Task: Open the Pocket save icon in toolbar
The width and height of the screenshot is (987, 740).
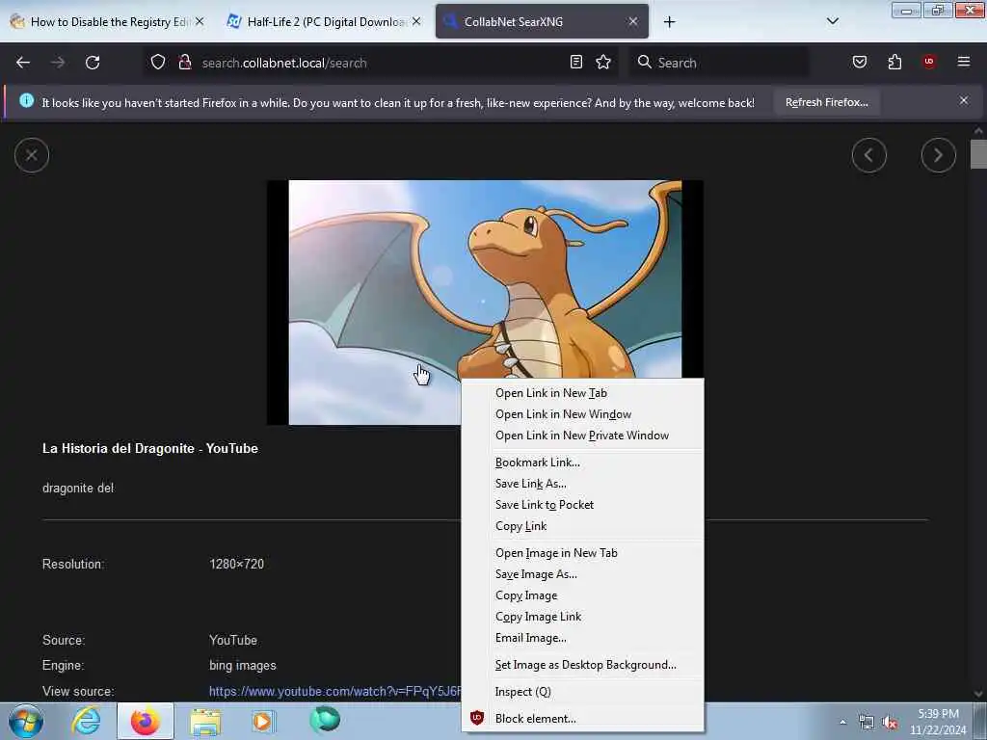Action: (859, 62)
